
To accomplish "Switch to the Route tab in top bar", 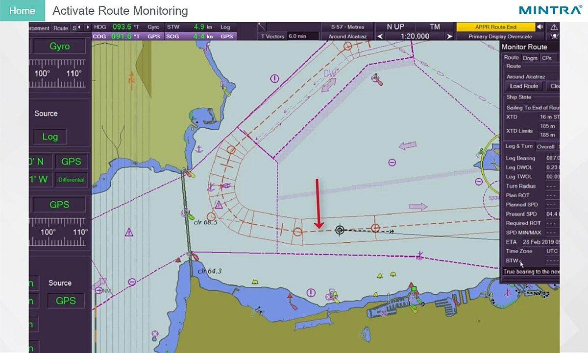I will tap(61, 28).
